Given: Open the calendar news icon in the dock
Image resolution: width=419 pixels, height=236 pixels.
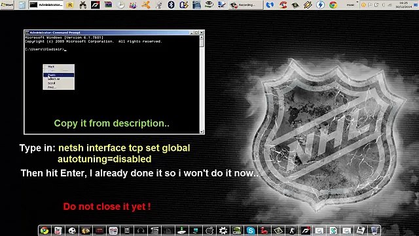Looking at the screenshot, I should (x=113, y=230).
